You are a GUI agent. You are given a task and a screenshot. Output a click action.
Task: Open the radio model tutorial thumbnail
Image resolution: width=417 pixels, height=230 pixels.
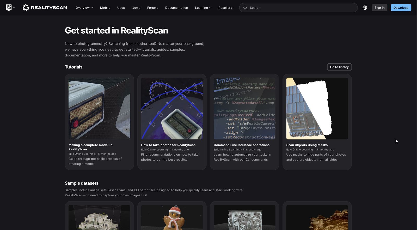(x=99, y=108)
